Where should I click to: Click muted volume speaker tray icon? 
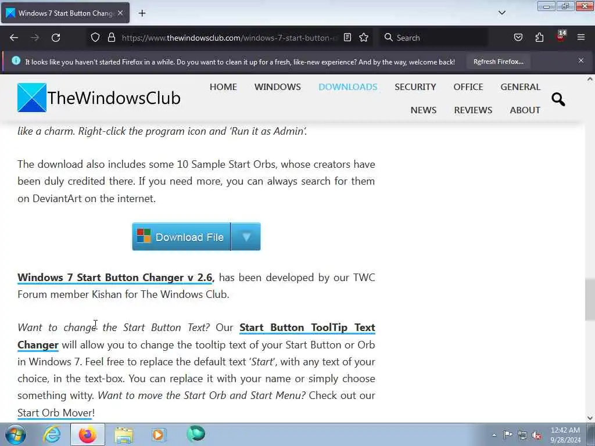click(536, 435)
